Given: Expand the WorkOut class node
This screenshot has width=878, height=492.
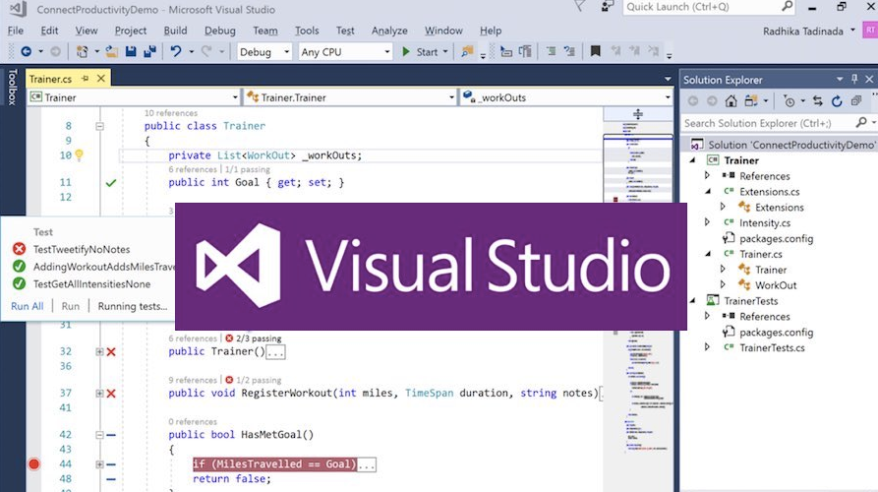Looking at the screenshot, I should [x=723, y=284].
